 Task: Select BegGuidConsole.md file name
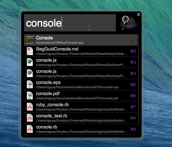(x=57, y=49)
